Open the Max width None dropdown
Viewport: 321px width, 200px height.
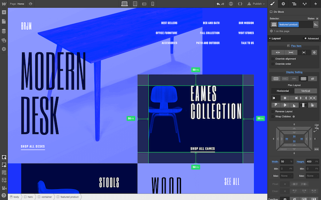pos(286,176)
